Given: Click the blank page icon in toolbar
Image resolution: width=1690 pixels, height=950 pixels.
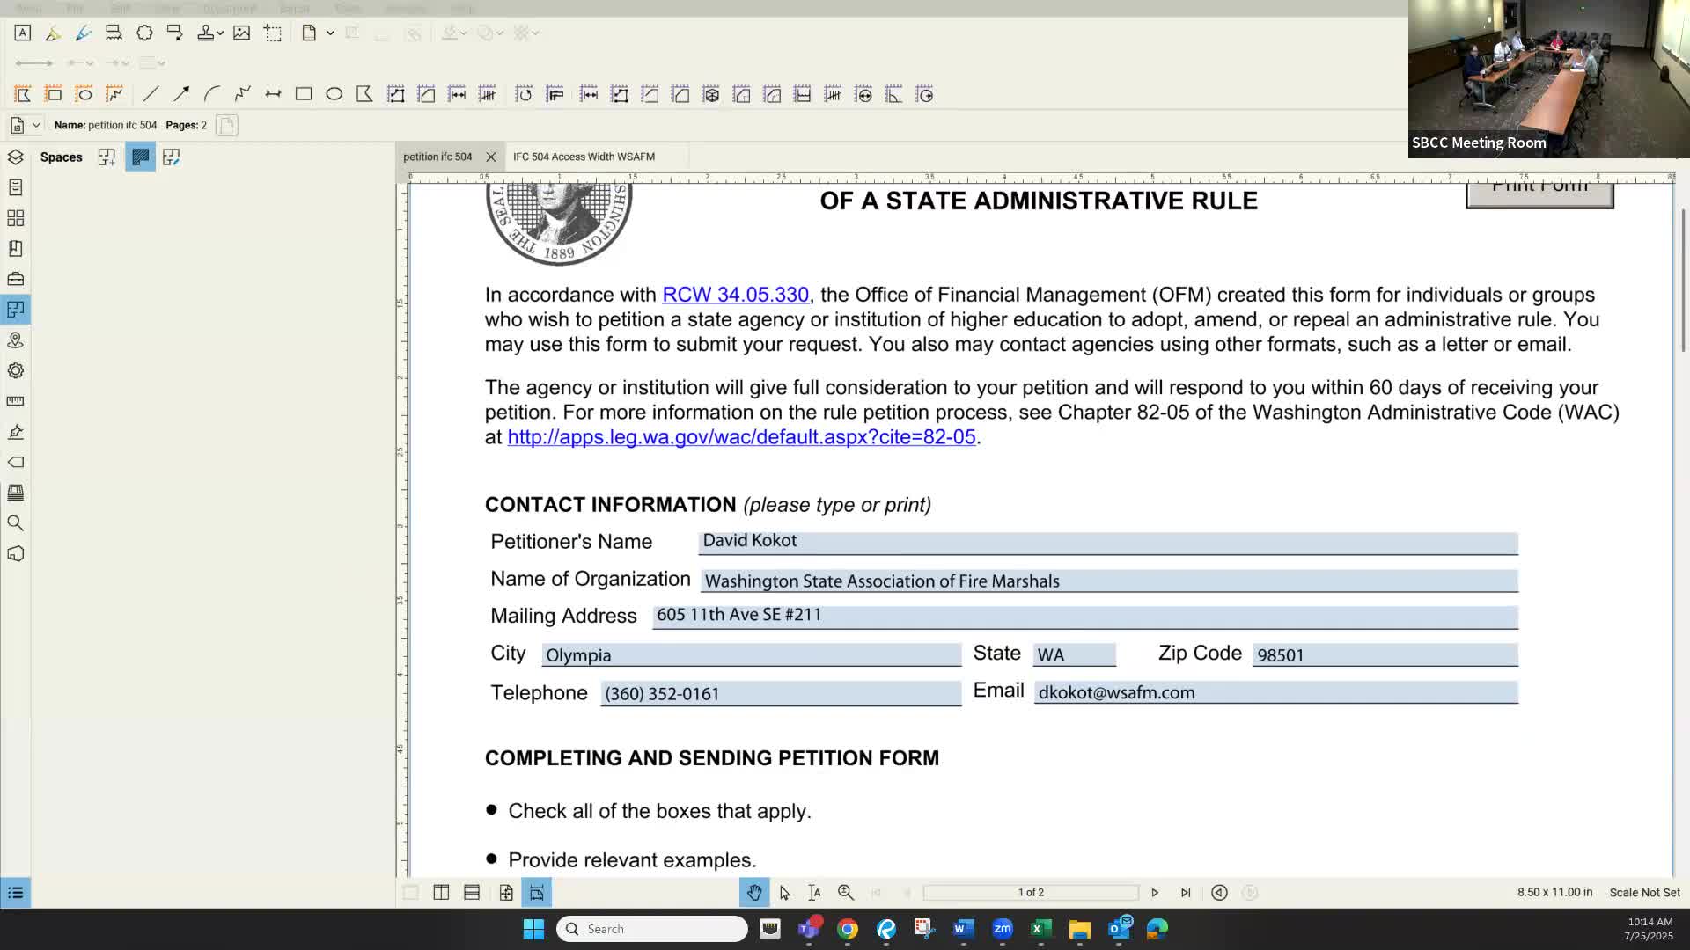Looking at the screenshot, I should coord(309,33).
